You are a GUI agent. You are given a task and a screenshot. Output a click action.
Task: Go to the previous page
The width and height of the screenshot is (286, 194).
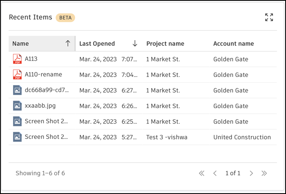pos(215,173)
